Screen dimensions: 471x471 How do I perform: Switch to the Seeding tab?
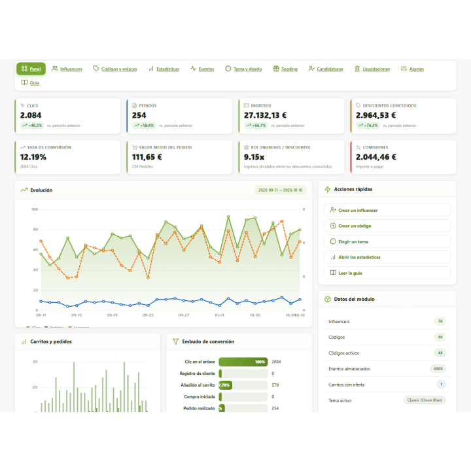pyautogui.click(x=285, y=69)
